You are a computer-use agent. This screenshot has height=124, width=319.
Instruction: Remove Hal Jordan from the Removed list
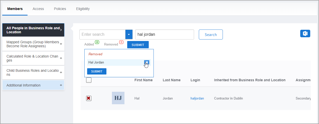point(147,62)
